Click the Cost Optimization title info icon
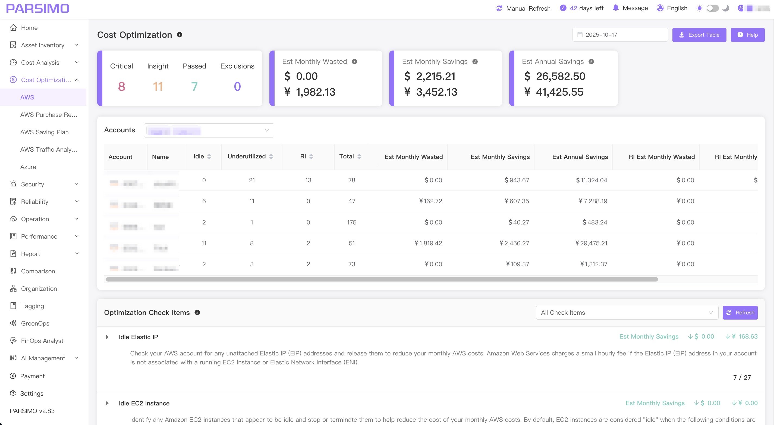Image resolution: width=774 pixels, height=425 pixels. tap(180, 35)
